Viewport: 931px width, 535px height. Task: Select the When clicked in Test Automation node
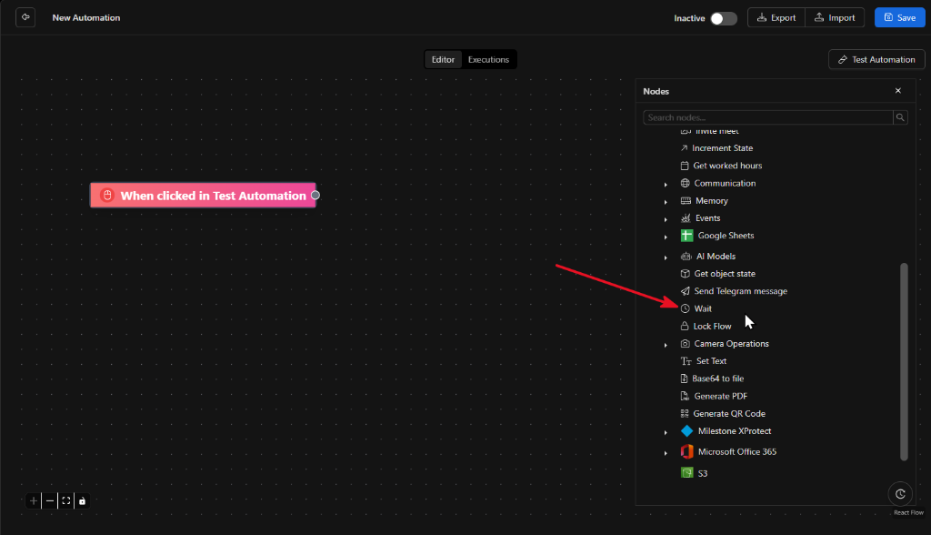tap(203, 196)
